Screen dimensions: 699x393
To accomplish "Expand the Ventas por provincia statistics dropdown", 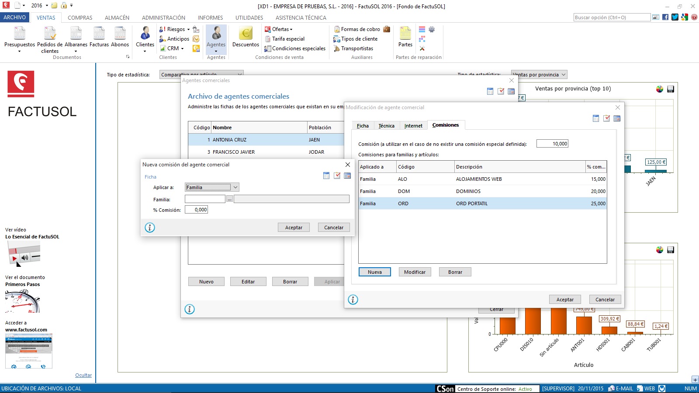I will tap(563, 75).
